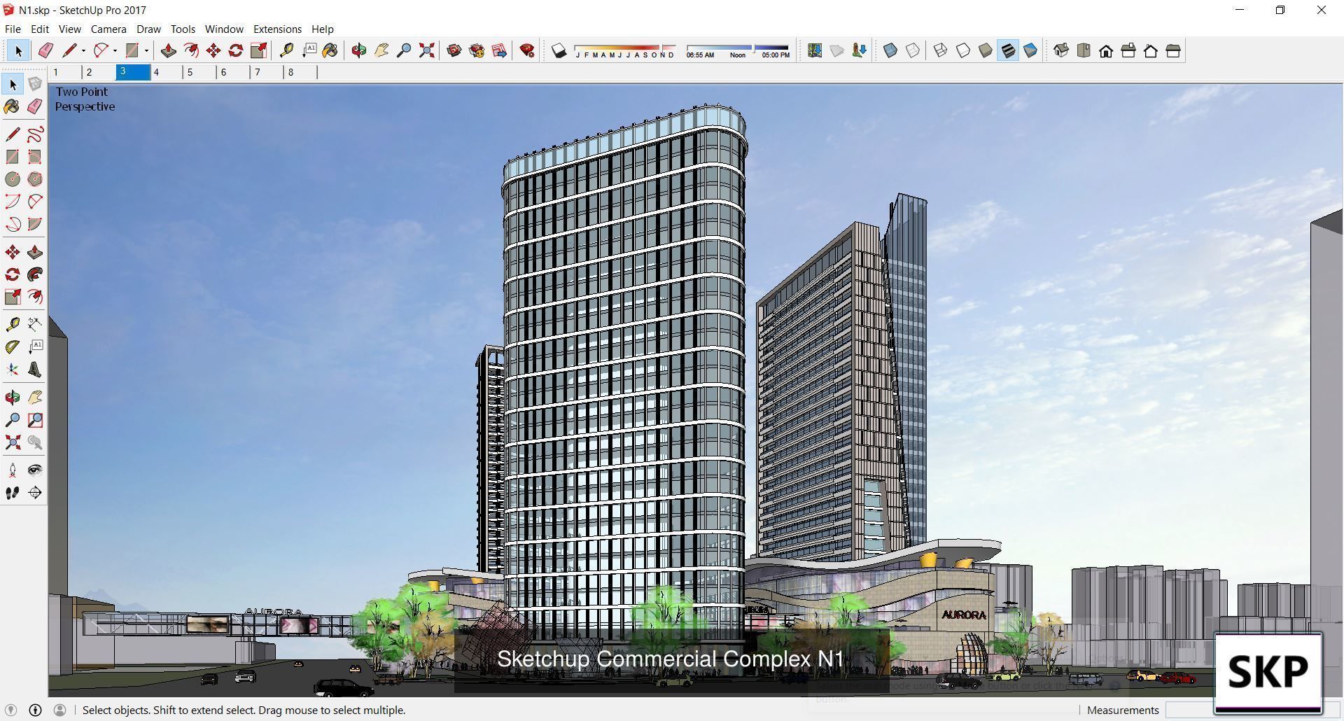Image resolution: width=1344 pixels, height=721 pixels.
Task: Toggle Shadows on or off
Action: pos(559,50)
